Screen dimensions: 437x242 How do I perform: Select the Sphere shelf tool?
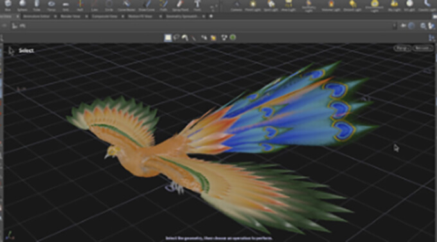22,5
